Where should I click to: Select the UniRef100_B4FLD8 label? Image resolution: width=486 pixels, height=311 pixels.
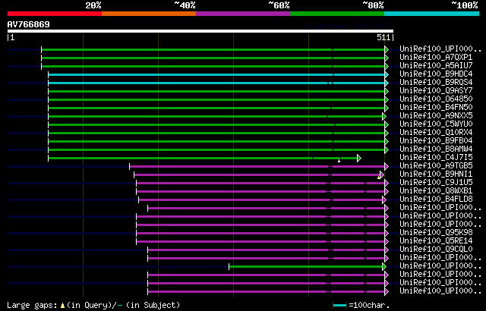tap(436, 199)
